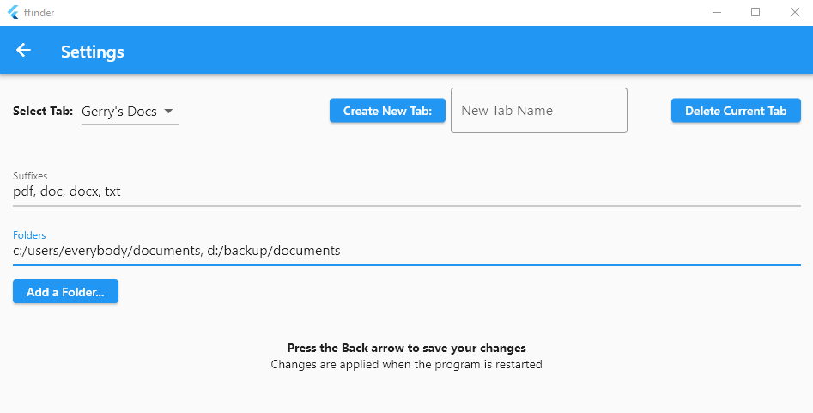This screenshot has width=813, height=413.
Task: Open the Gerry's Docs tab selector
Action: [x=119, y=112]
